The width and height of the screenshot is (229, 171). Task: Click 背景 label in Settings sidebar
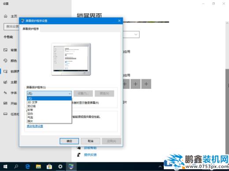tap(14, 50)
